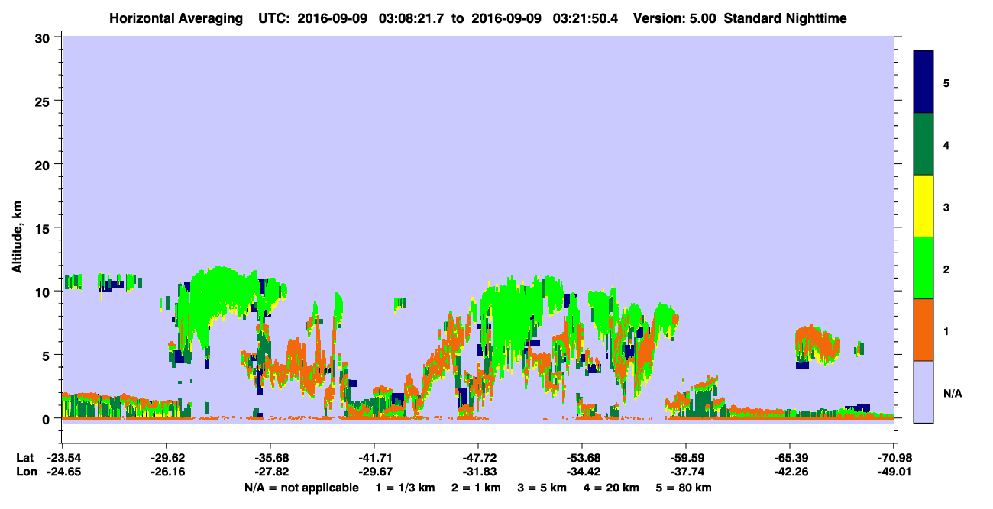The image size is (993, 509).
Task: Click the dark blue colorbar segment labeled 5
Action: (923, 82)
